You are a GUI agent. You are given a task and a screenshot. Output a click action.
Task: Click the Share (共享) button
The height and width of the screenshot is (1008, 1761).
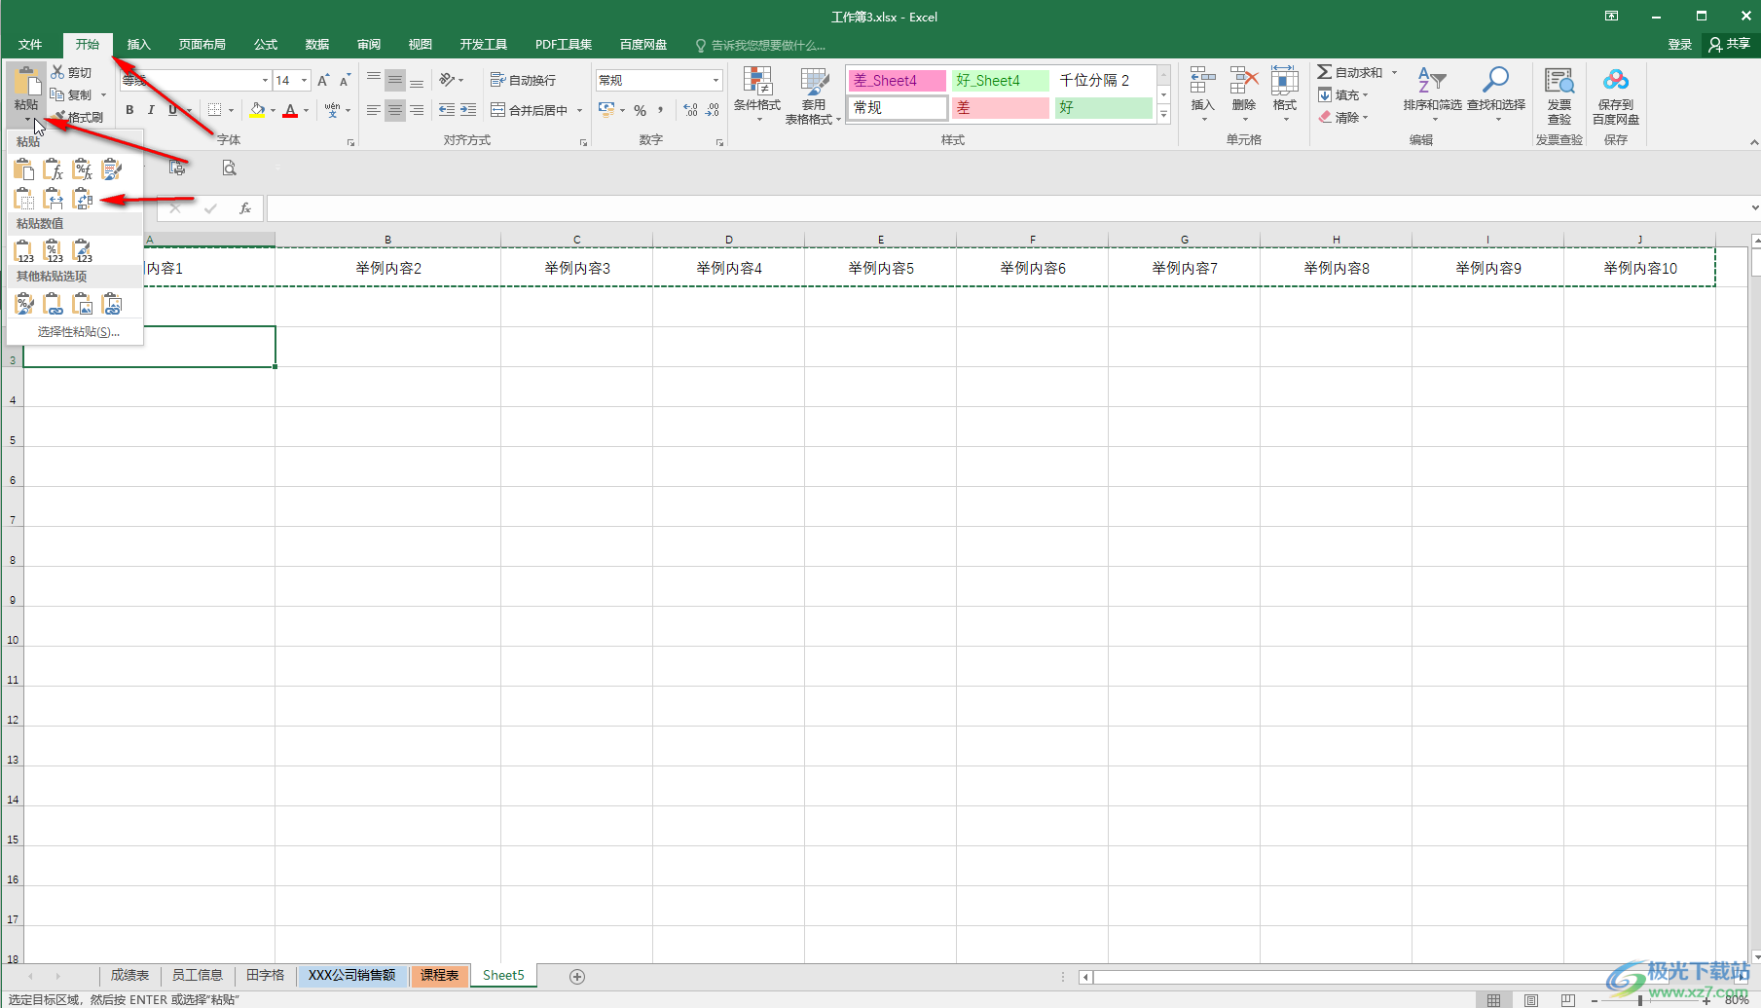(1730, 44)
